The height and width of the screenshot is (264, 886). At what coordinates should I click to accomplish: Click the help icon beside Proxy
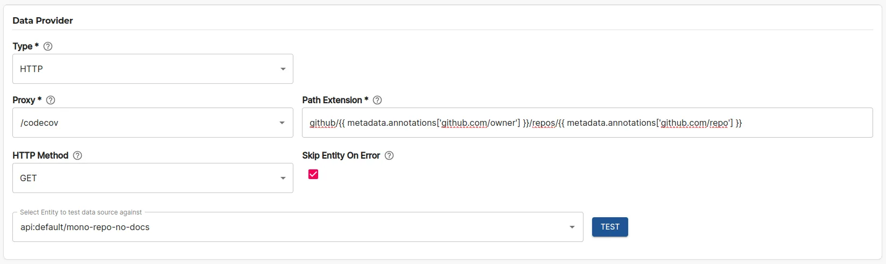pos(51,100)
